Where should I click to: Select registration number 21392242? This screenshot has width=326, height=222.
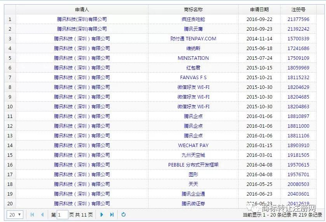(x=298, y=29)
